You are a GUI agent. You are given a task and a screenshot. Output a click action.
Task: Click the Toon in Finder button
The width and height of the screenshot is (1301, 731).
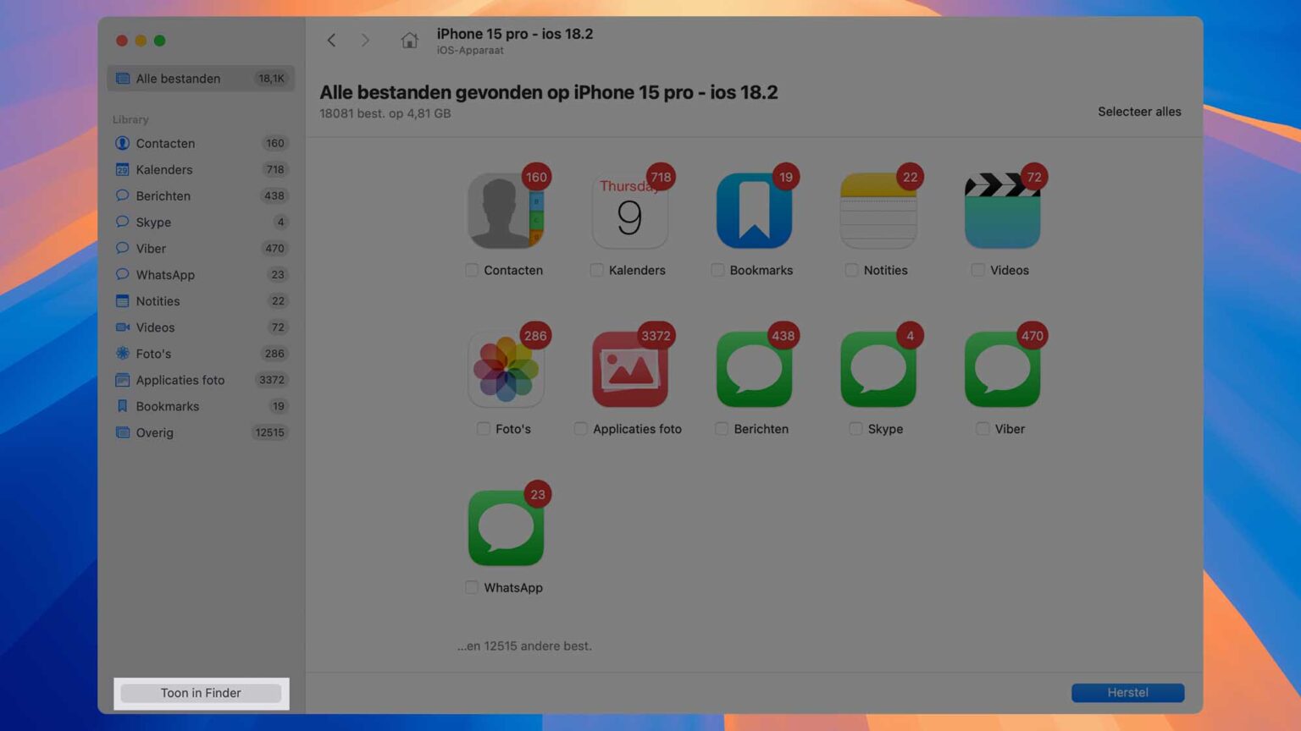[x=201, y=693]
